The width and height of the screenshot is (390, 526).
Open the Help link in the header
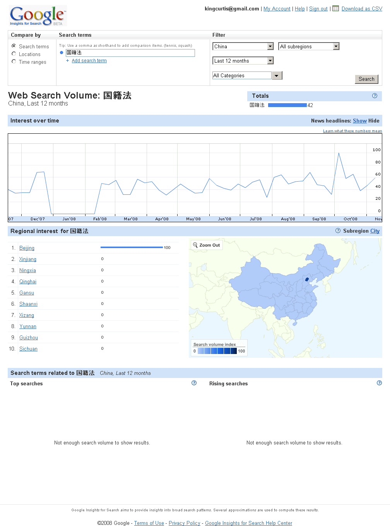click(x=300, y=9)
